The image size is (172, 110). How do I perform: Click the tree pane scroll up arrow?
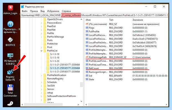(81, 19)
